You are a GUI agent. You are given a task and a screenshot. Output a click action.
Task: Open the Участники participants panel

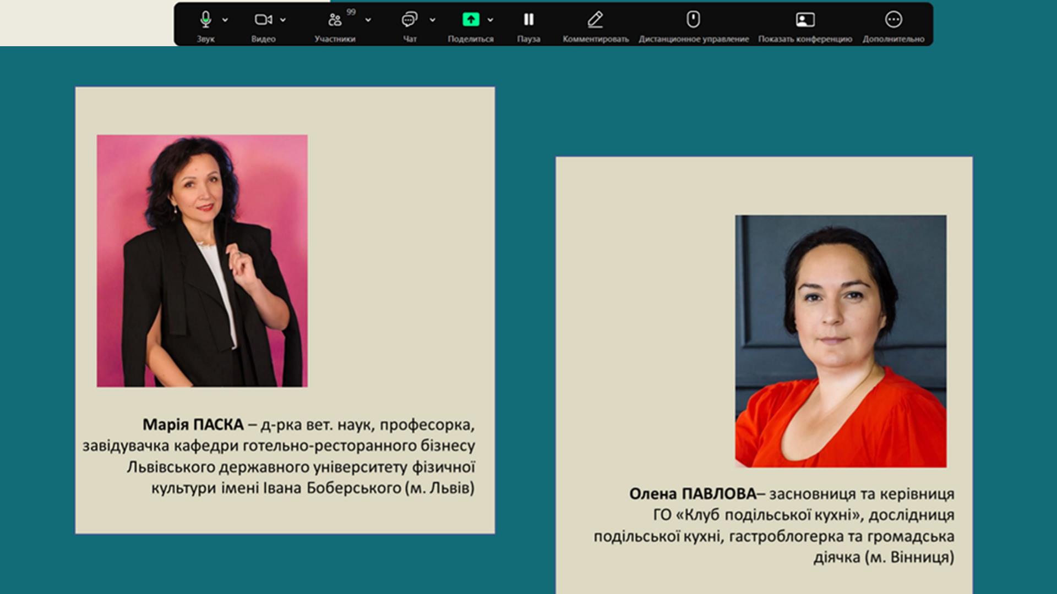(334, 20)
